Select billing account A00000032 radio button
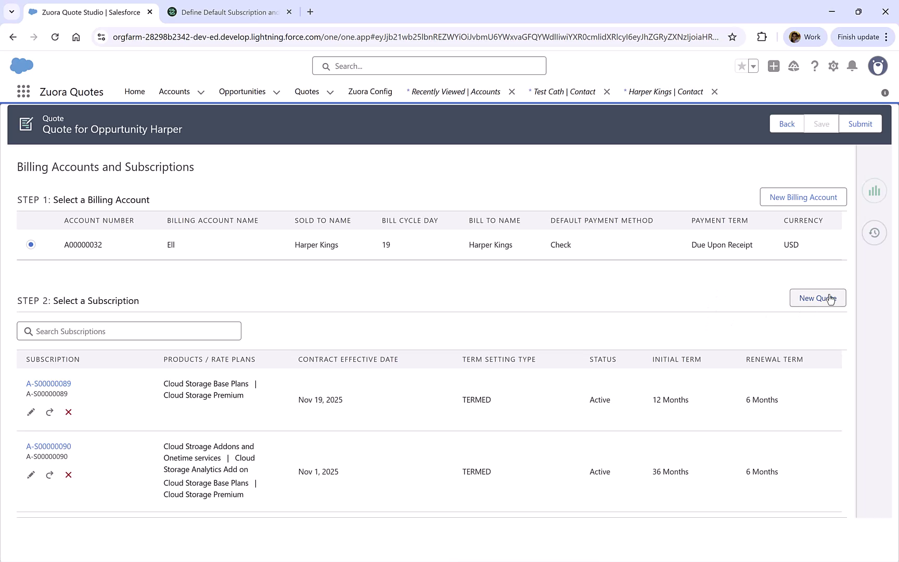Screen dimensions: 899x562 pos(31,245)
